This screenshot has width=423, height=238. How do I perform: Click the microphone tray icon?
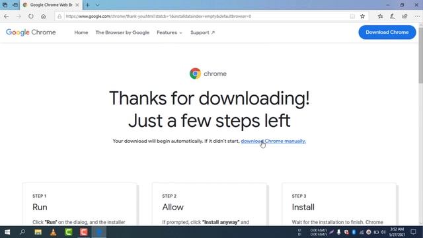(339, 232)
